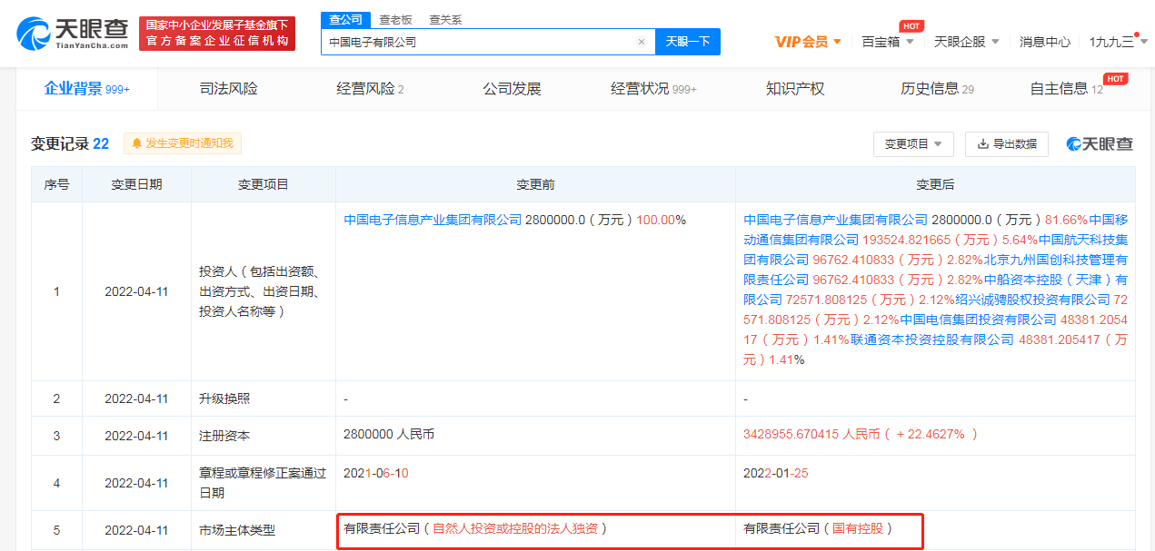Open the 历史信息 tab
The height and width of the screenshot is (551, 1155).
click(x=937, y=89)
